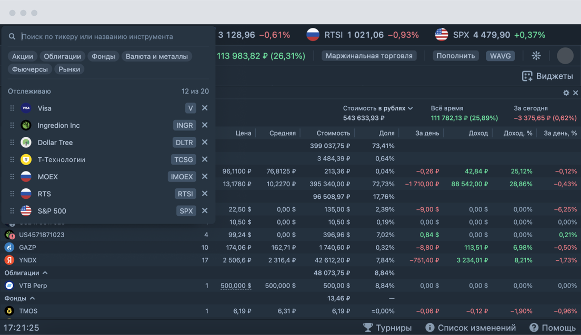Click the drag handle of S&P 500 row
This screenshot has width=581, height=335.
coord(12,211)
